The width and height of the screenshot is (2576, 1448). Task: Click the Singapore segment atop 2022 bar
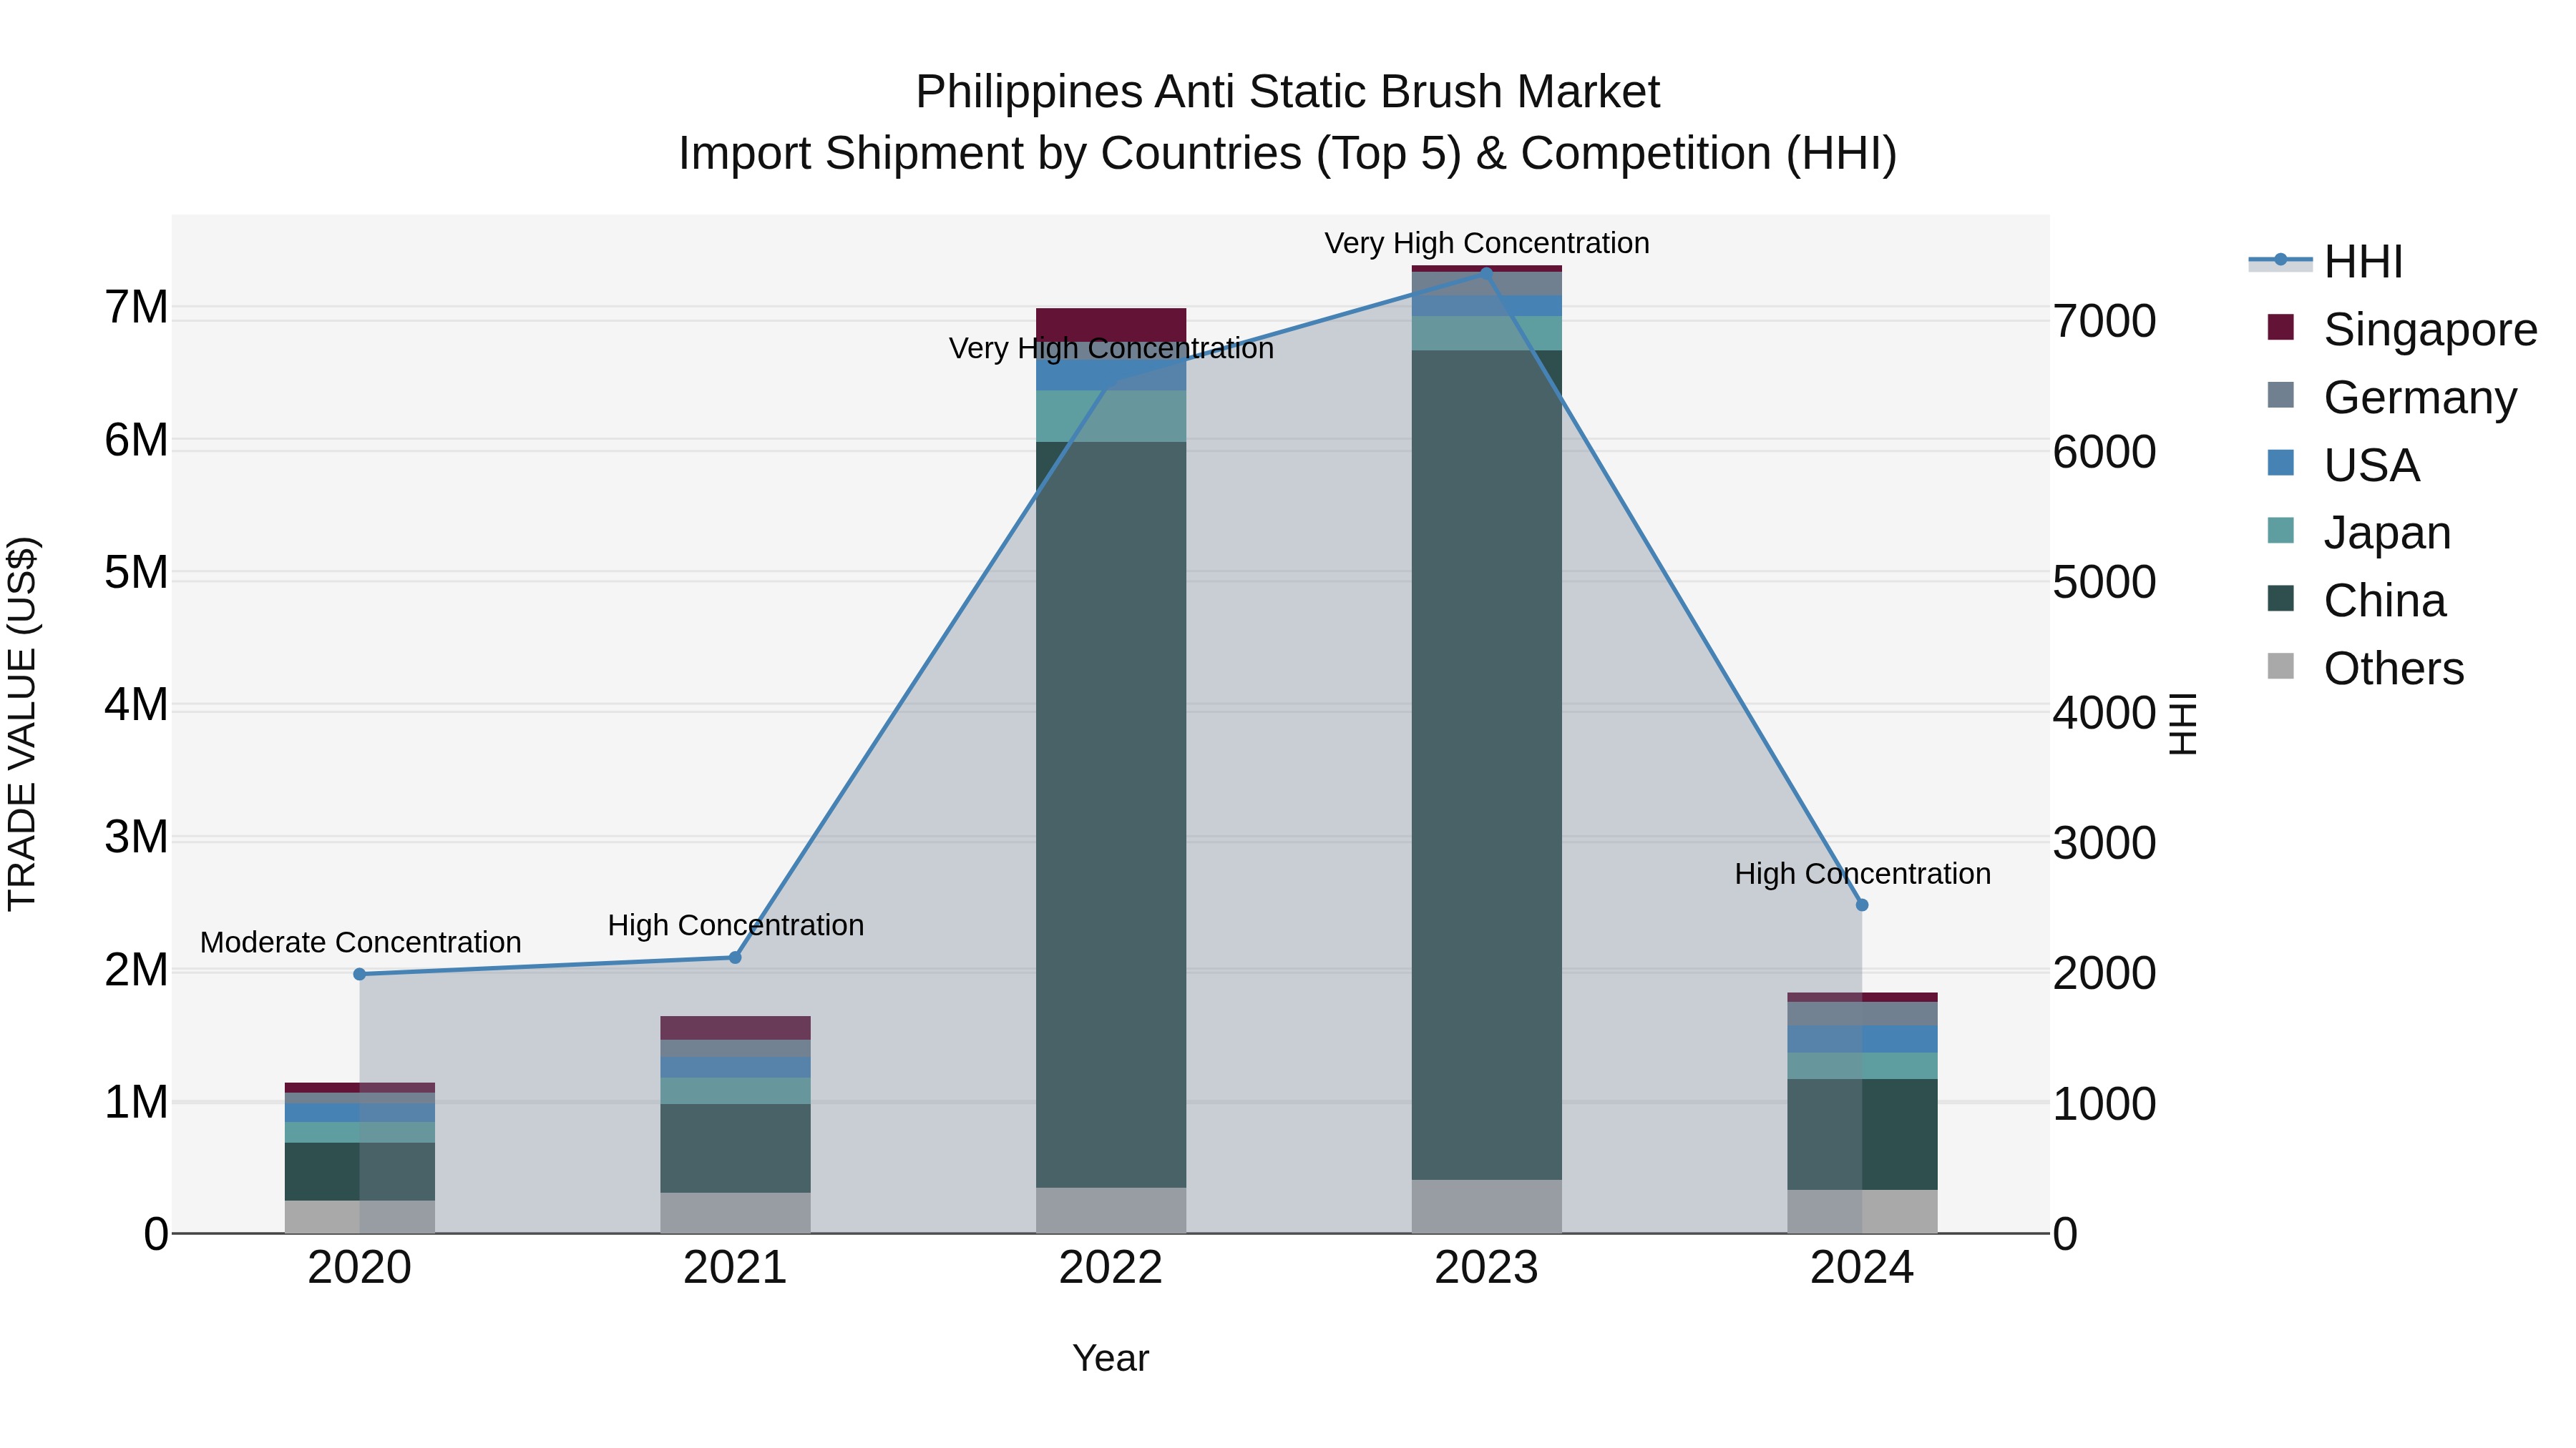pos(1111,325)
